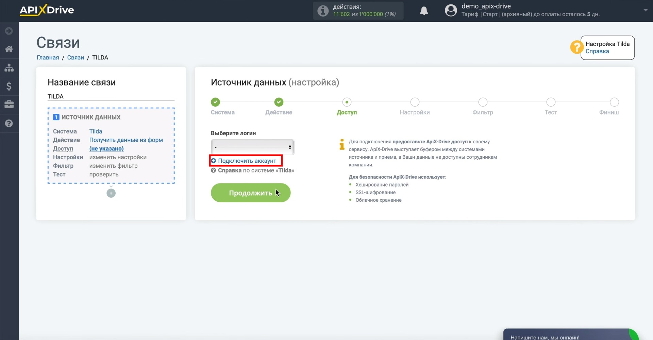653x340 pixels.
Task: Open the Выберите логин dropdown
Action: 252,147
